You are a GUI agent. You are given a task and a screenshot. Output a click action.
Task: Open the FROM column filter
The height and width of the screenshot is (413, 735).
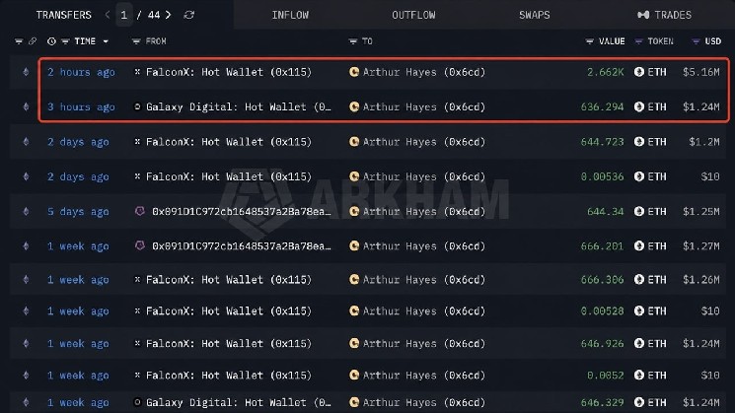136,41
